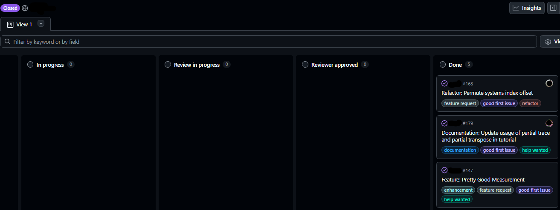This screenshot has width=560, height=210.
Task: Click good first issue label on card #147
Action: tap(534, 190)
